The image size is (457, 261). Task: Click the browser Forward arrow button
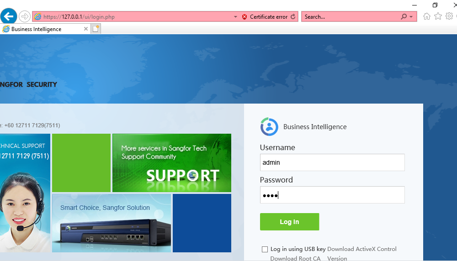[x=25, y=16]
